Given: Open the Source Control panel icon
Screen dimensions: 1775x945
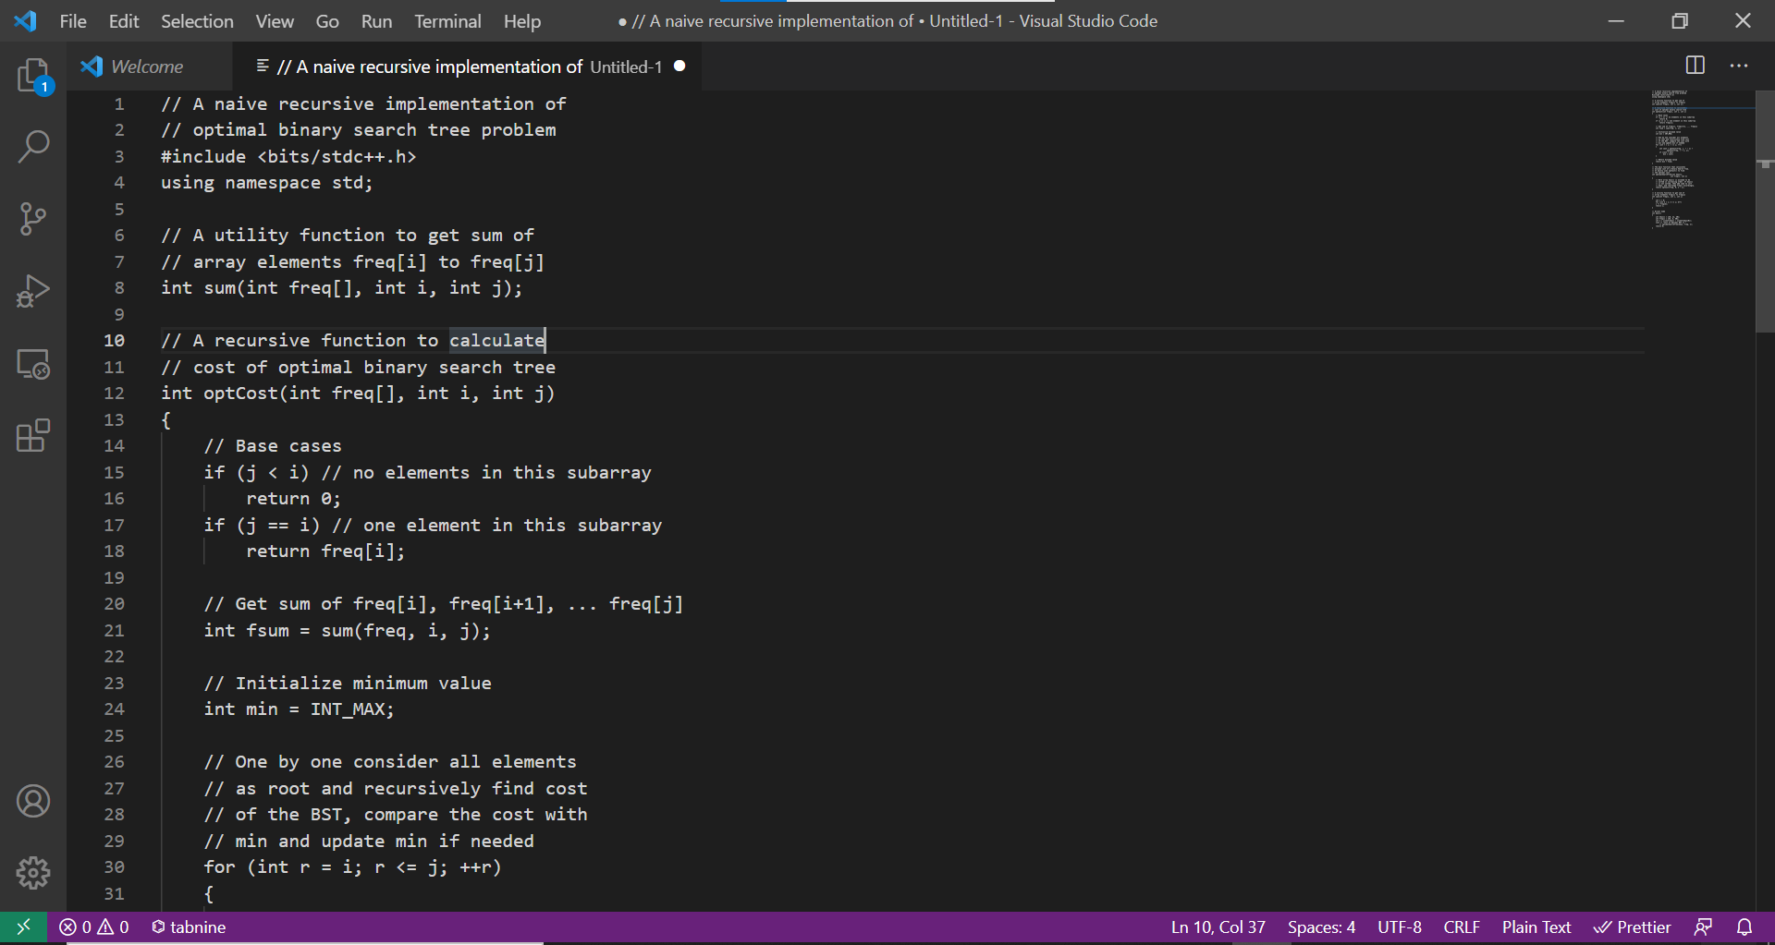Looking at the screenshot, I should click(33, 219).
